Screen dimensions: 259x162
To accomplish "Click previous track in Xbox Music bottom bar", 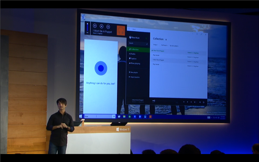I will 184,102.
